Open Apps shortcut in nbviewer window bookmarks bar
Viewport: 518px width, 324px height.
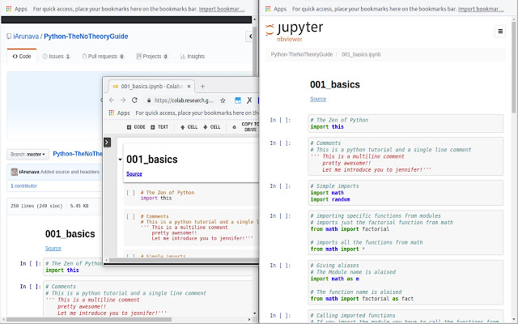point(276,9)
